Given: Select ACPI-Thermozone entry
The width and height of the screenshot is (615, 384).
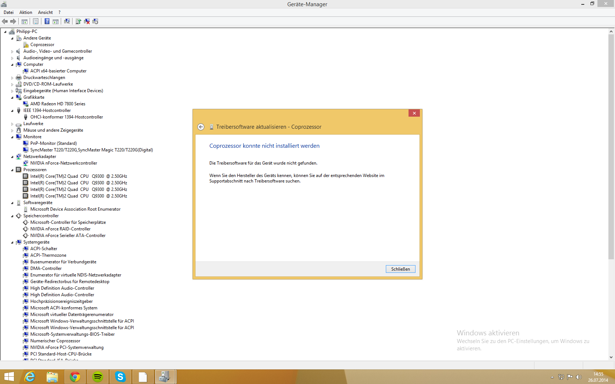Looking at the screenshot, I should (x=48, y=255).
